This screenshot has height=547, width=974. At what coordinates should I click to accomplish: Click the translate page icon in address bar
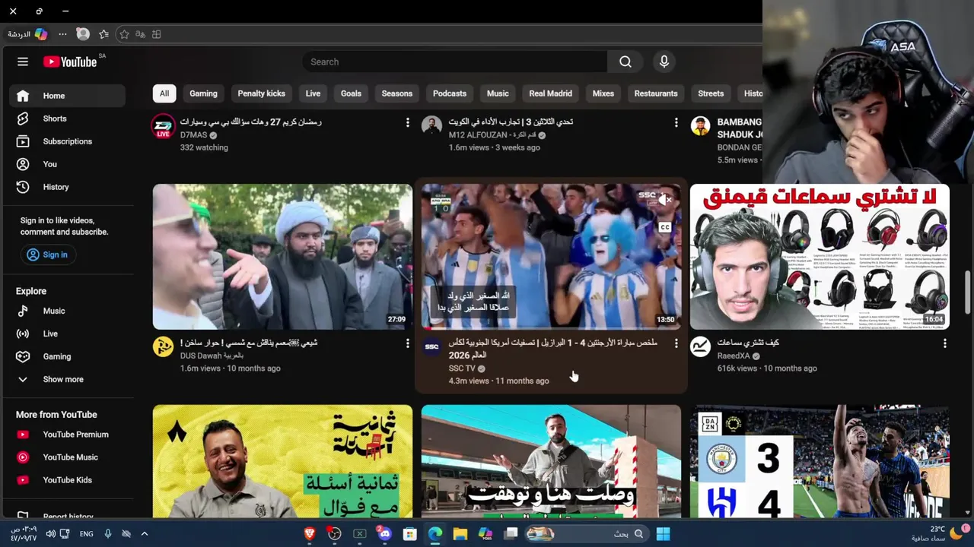(x=140, y=34)
